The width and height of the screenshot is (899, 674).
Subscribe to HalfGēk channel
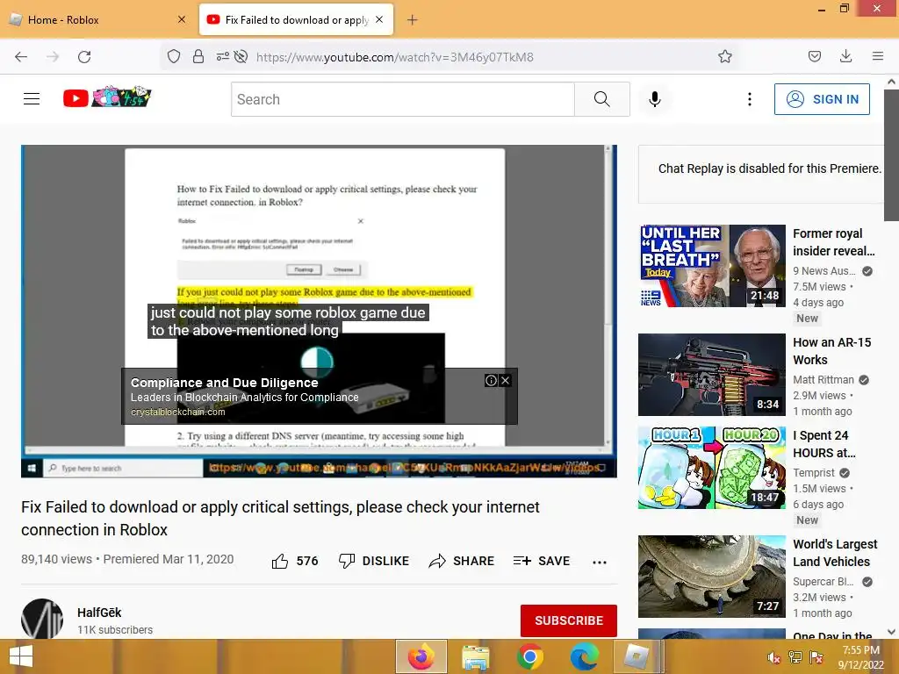(x=569, y=620)
